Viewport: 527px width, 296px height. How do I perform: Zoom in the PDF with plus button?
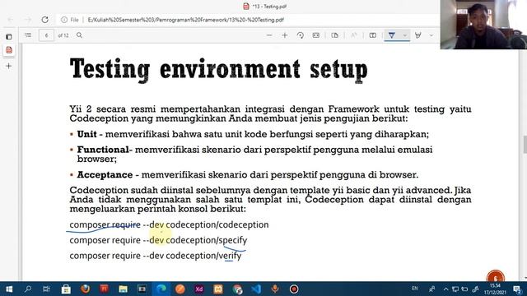click(285, 35)
